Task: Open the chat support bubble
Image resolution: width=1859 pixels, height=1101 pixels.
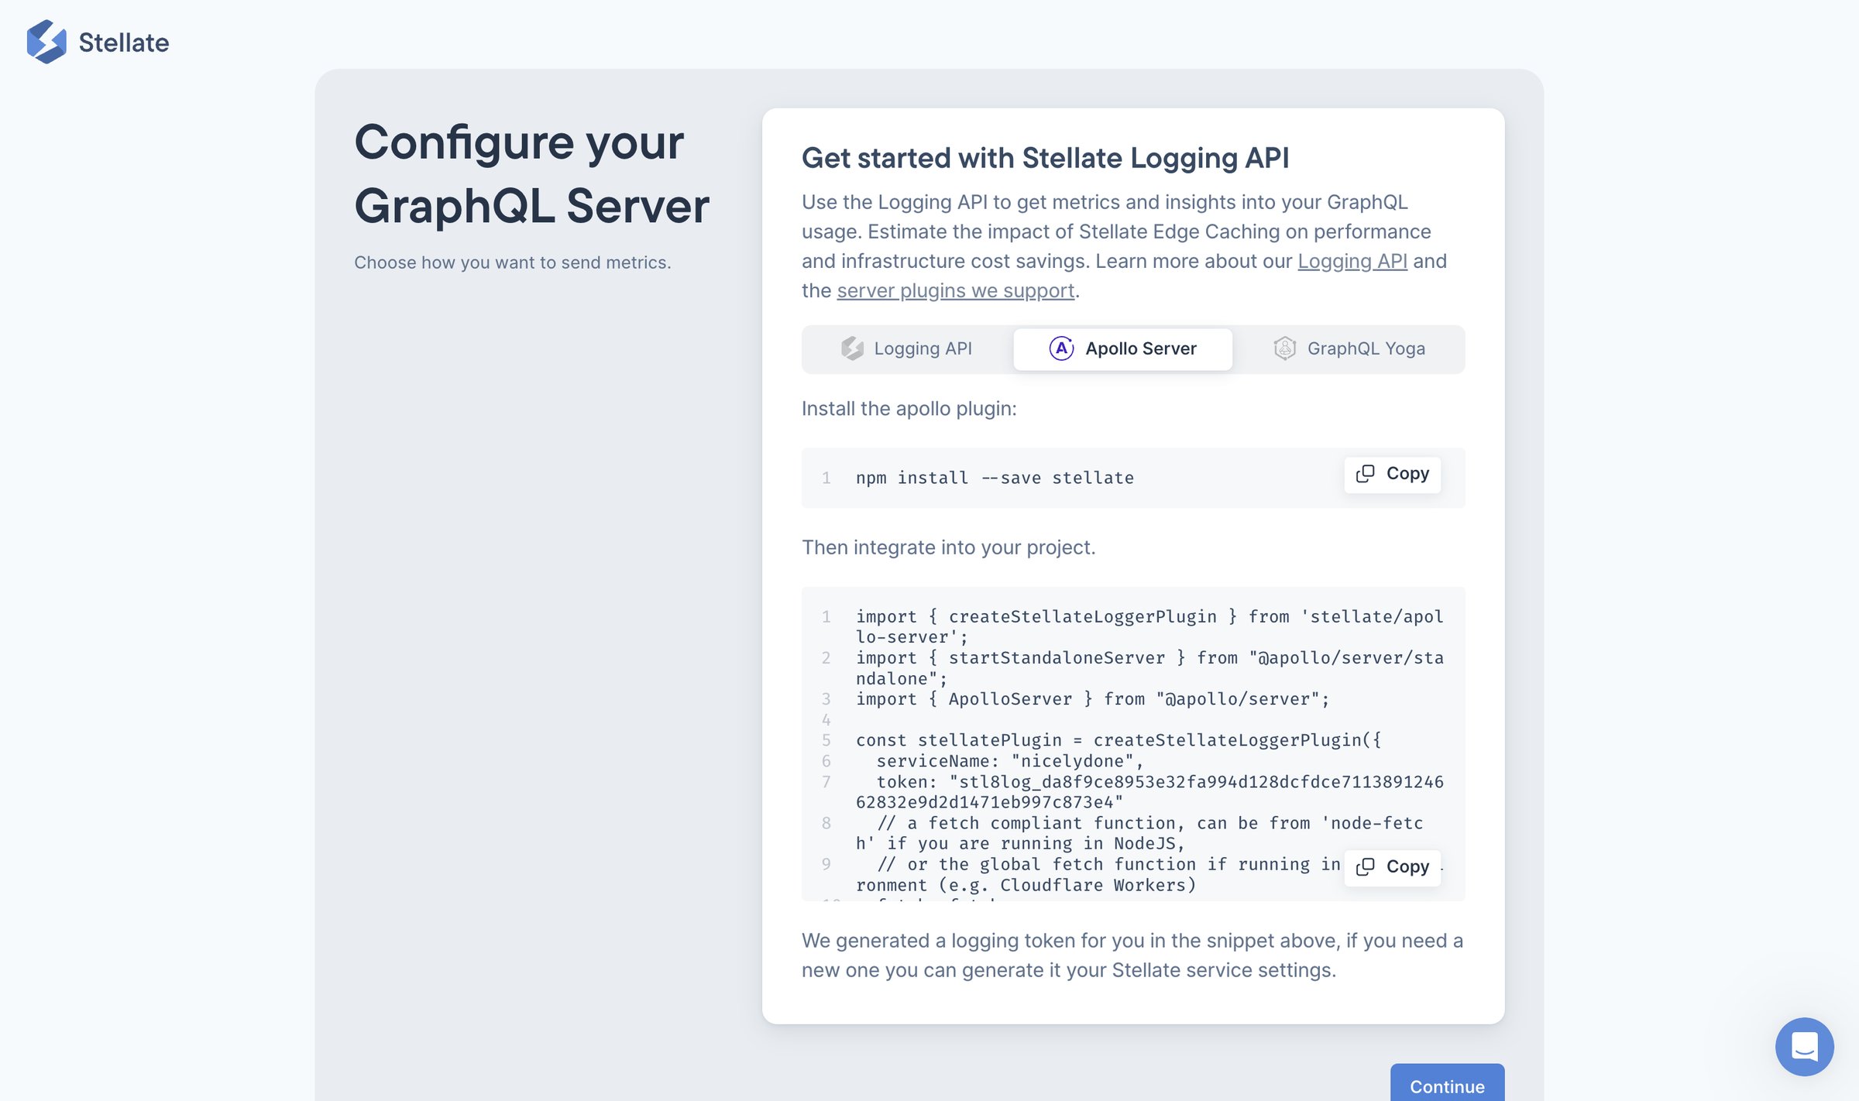Action: 1804,1046
